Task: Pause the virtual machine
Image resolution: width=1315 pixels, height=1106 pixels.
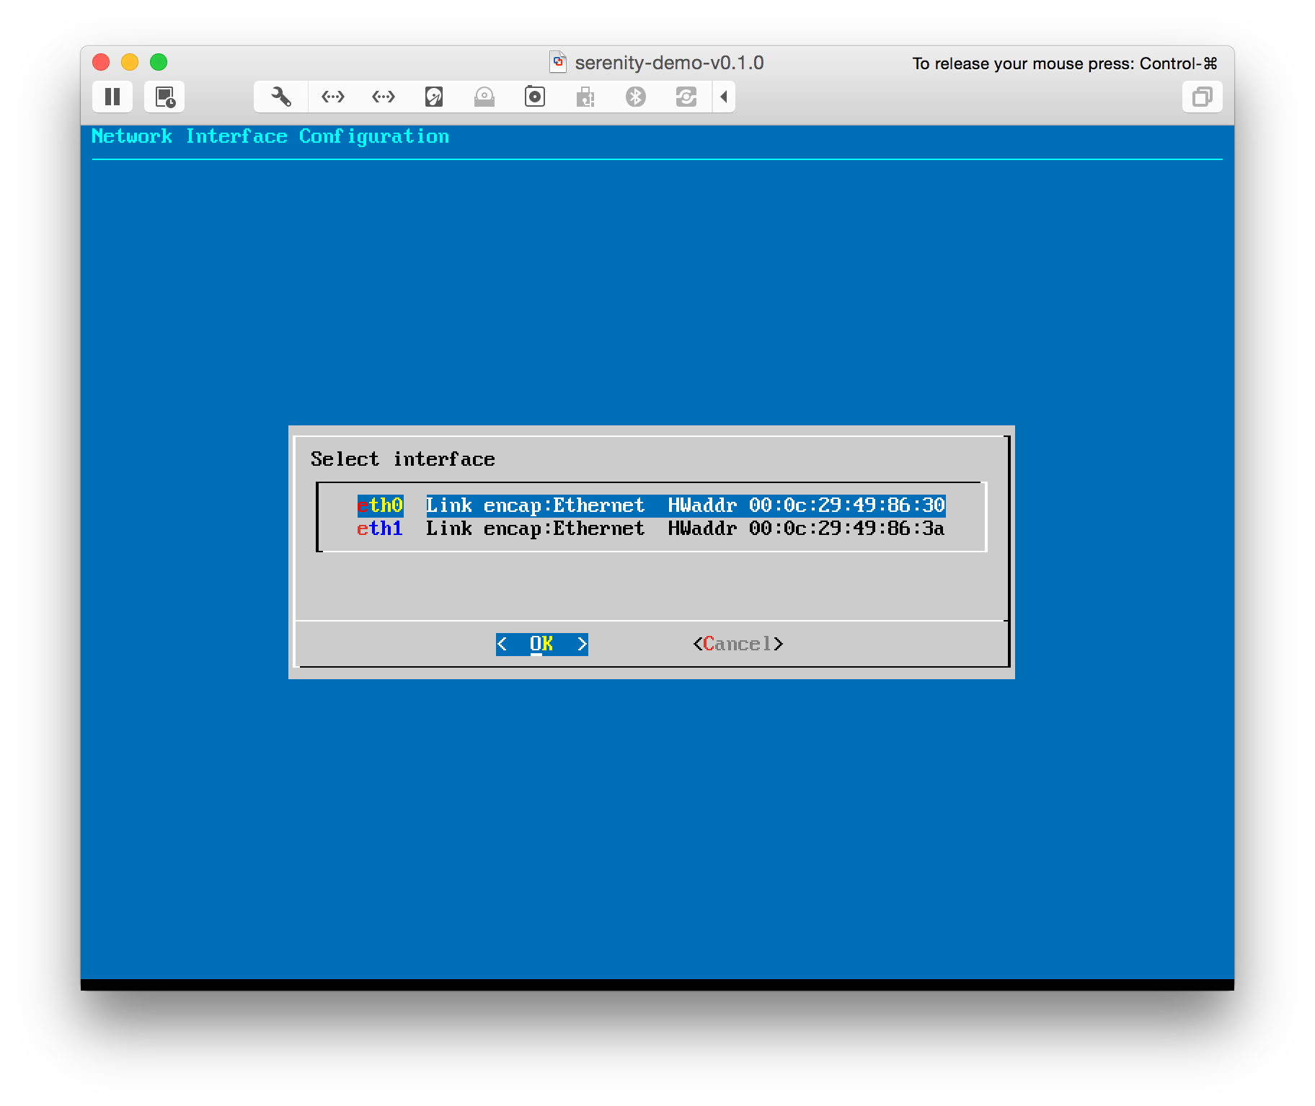Action: pyautogui.click(x=112, y=97)
